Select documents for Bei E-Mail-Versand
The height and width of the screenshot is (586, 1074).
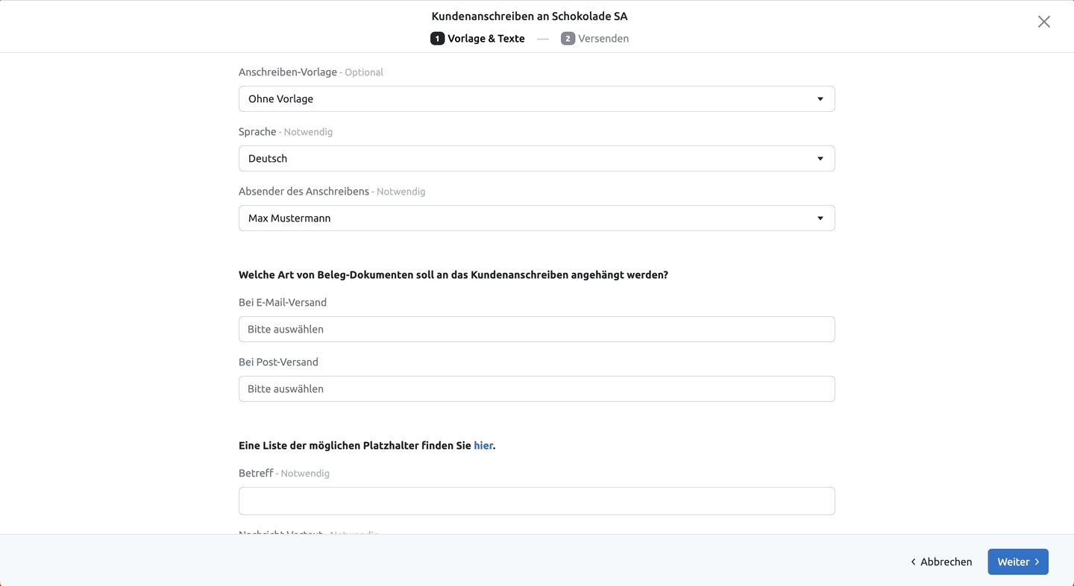[x=536, y=329]
